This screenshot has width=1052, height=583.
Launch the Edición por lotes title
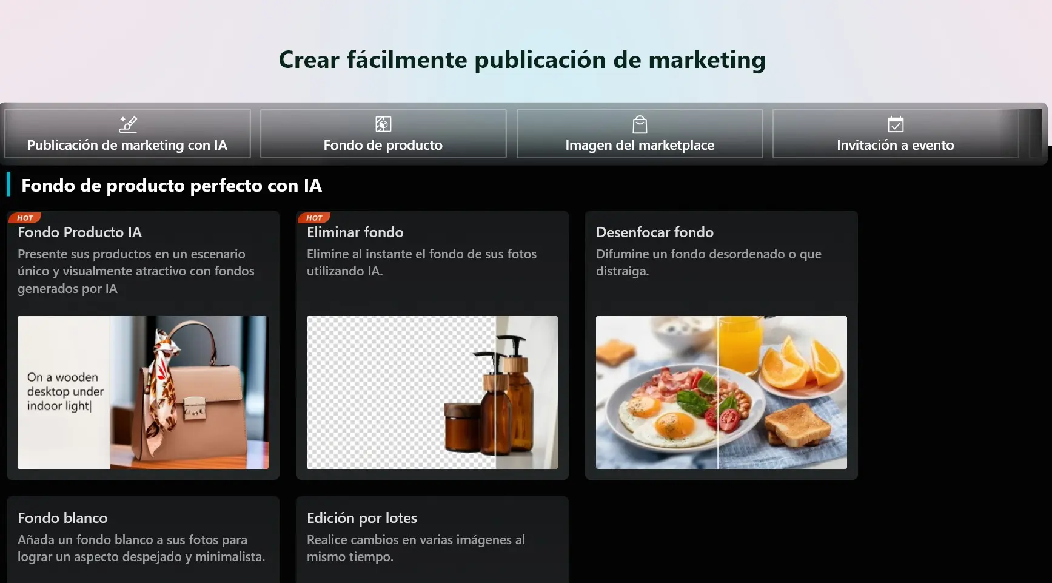click(362, 518)
